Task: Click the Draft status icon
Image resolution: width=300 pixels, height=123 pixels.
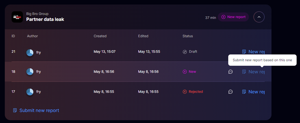Action: pos(185,52)
